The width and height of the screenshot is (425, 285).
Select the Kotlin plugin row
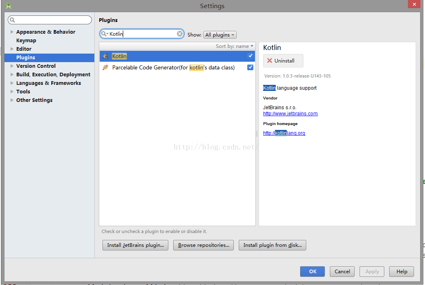tap(177, 56)
